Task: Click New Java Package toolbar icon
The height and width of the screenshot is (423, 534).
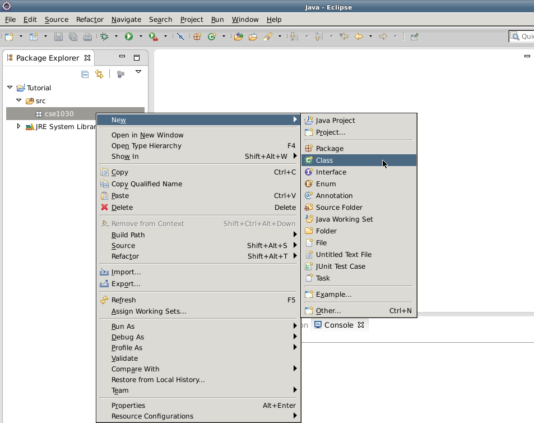Action: coord(197,36)
